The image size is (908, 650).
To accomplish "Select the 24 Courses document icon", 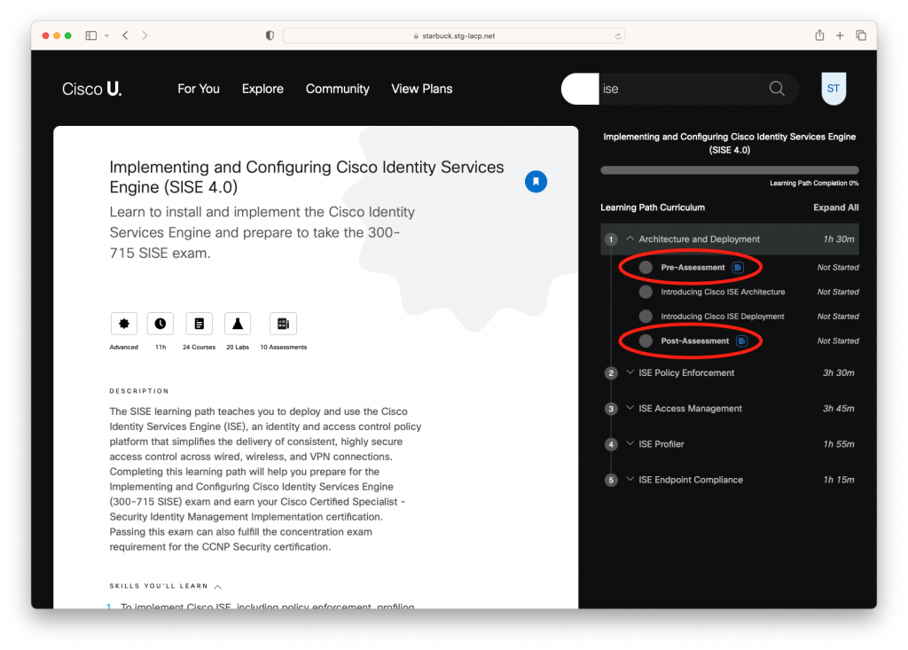I will [199, 323].
